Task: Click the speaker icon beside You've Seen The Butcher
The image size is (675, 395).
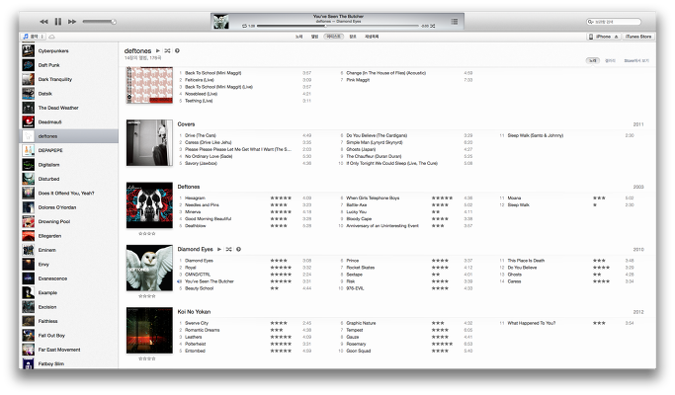Action: pyautogui.click(x=180, y=281)
